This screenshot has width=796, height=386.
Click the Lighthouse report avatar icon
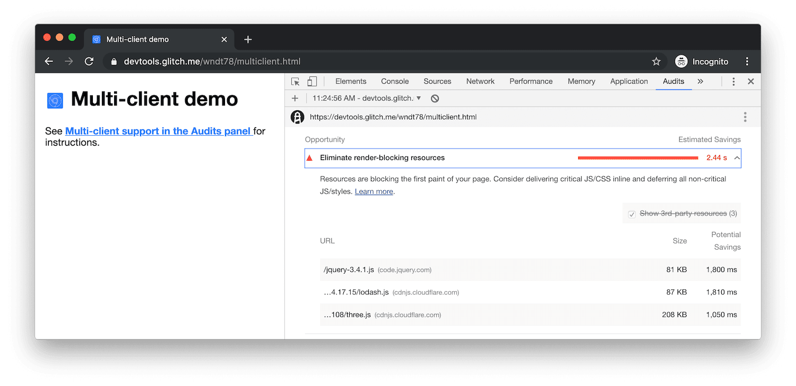click(x=297, y=117)
